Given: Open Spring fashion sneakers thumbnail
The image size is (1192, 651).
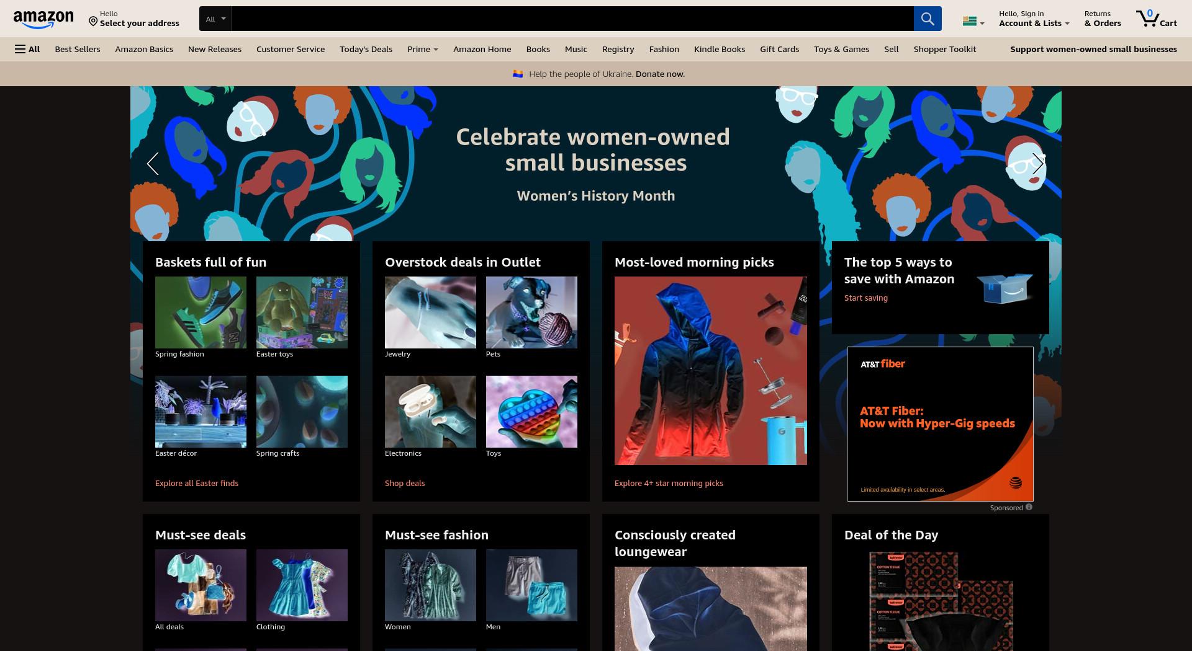Looking at the screenshot, I should point(201,312).
